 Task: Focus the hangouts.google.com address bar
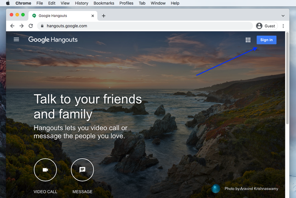click(x=145, y=26)
